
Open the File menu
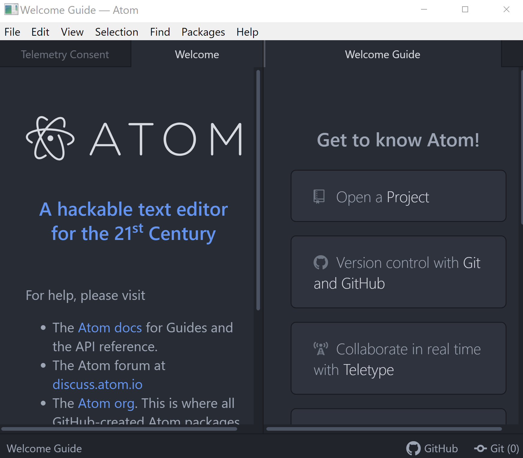(x=12, y=32)
